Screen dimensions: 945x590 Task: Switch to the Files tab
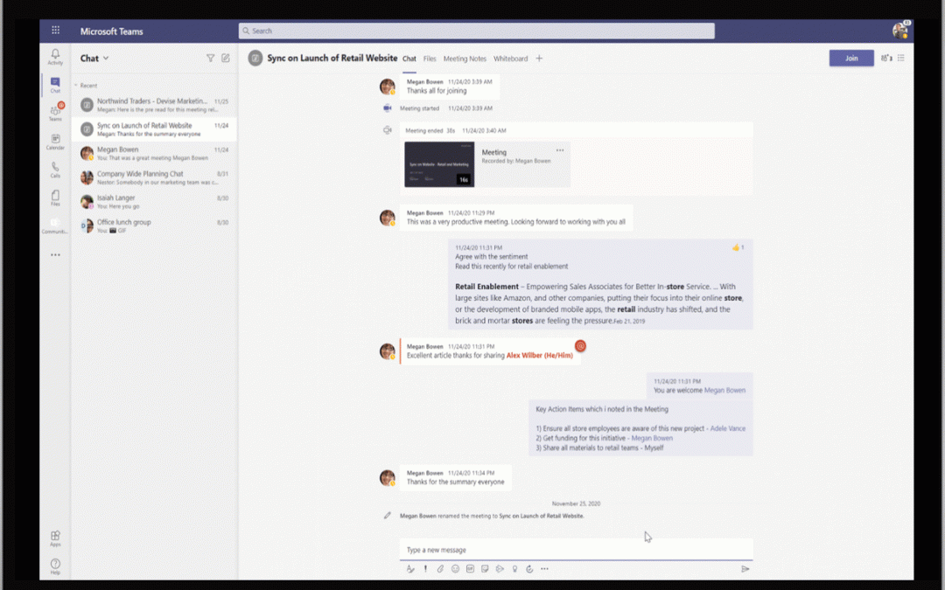tap(430, 59)
